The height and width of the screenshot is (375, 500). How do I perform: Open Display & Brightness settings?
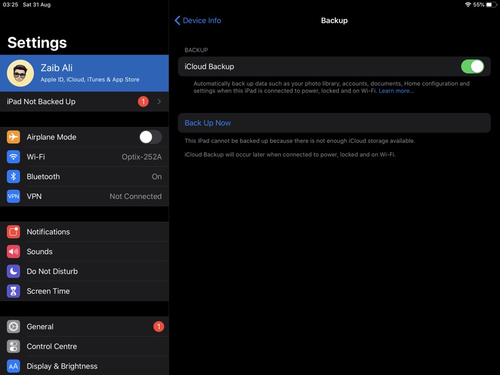pos(84,366)
